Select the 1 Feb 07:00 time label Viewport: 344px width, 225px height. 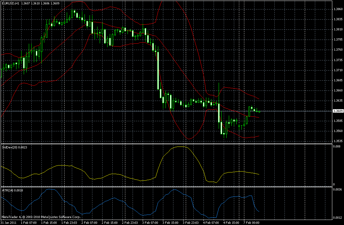28,223
